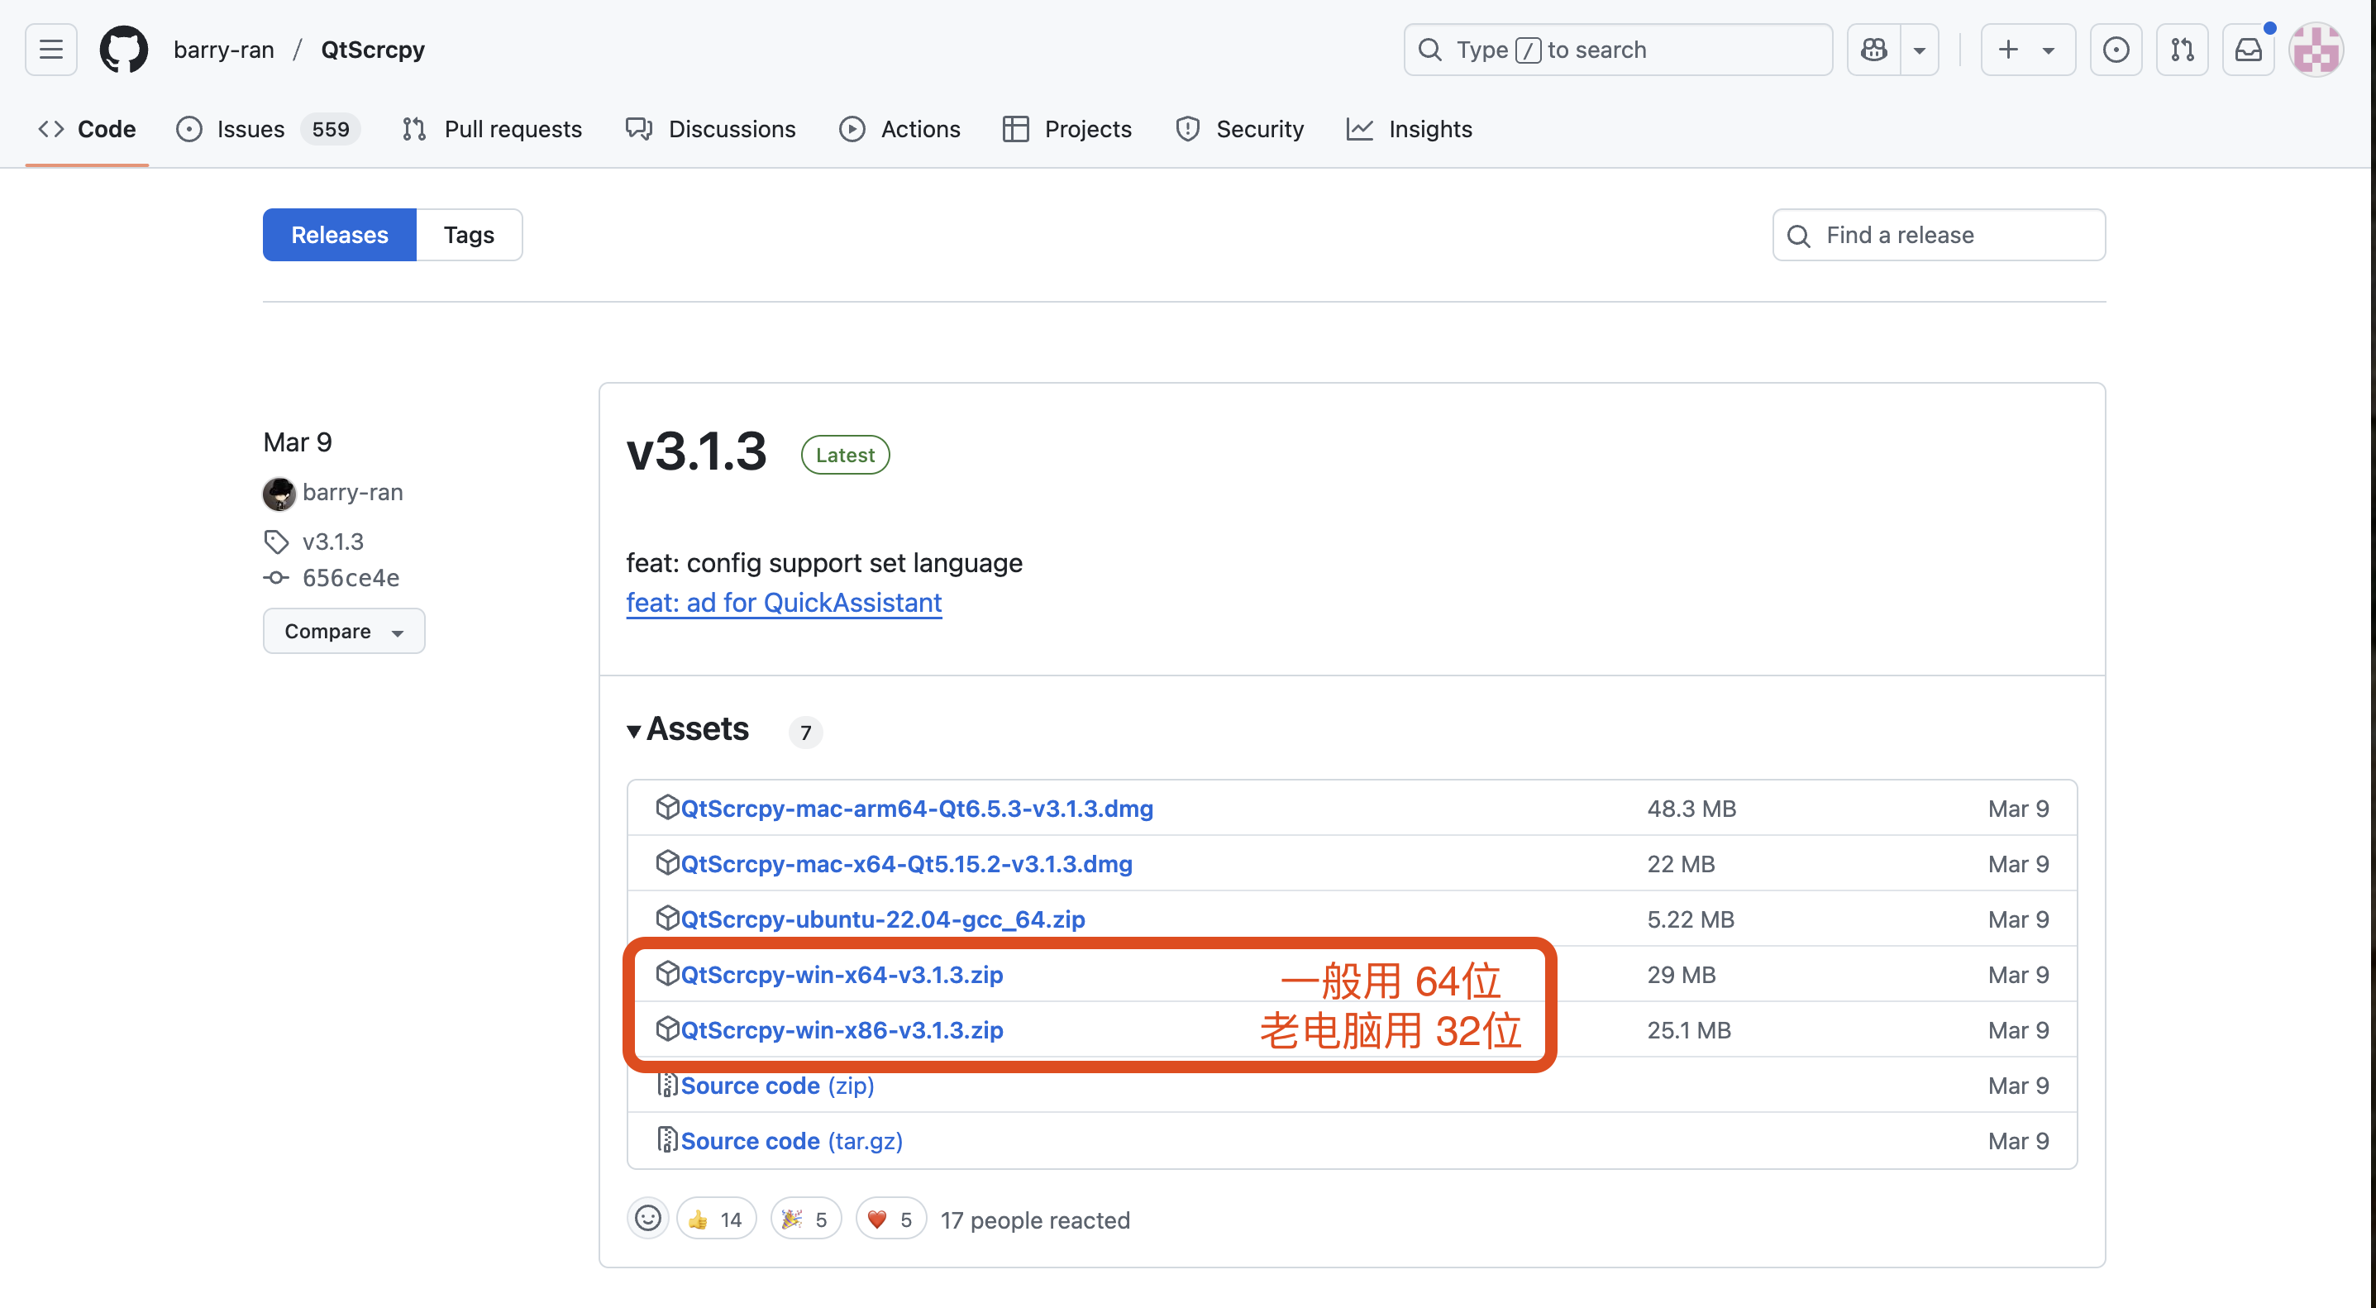Open the hamburger navigation menu
The width and height of the screenshot is (2376, 1308).
(50, 50)
